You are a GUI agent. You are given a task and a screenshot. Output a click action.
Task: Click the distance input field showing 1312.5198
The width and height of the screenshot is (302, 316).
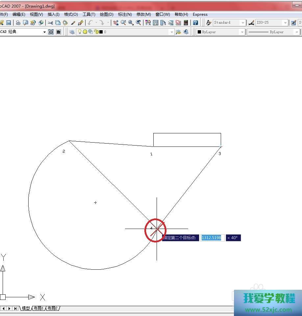click(x=212, y=237)
